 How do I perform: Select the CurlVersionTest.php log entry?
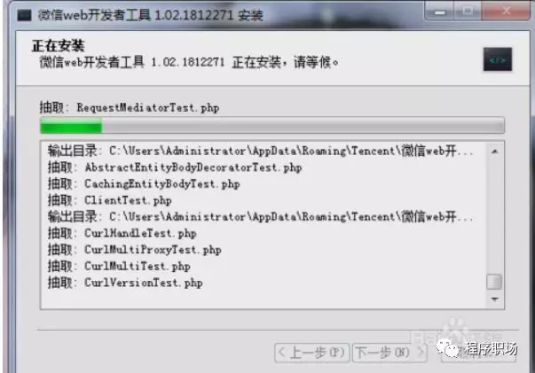(125, 283)
